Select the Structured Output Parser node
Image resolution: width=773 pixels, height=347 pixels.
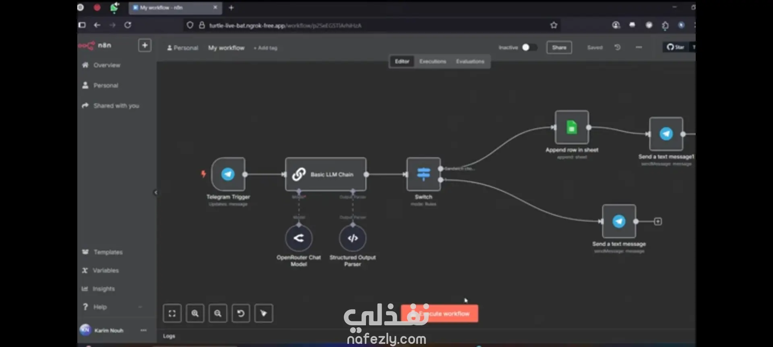(x=353, y=238)
